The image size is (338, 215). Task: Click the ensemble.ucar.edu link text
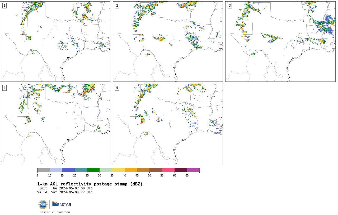pyautogui.click(x=55, y=212)
